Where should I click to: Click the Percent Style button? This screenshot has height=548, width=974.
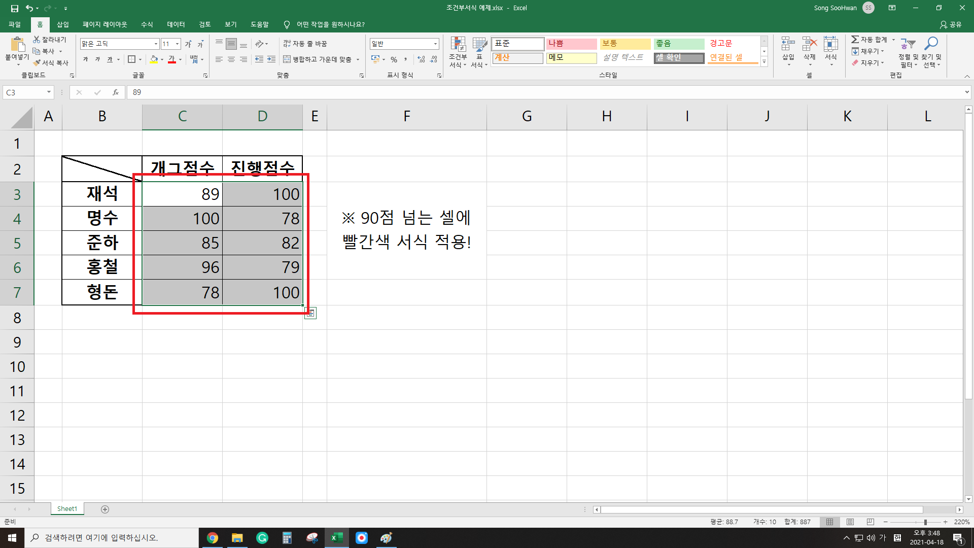point(394,59)
